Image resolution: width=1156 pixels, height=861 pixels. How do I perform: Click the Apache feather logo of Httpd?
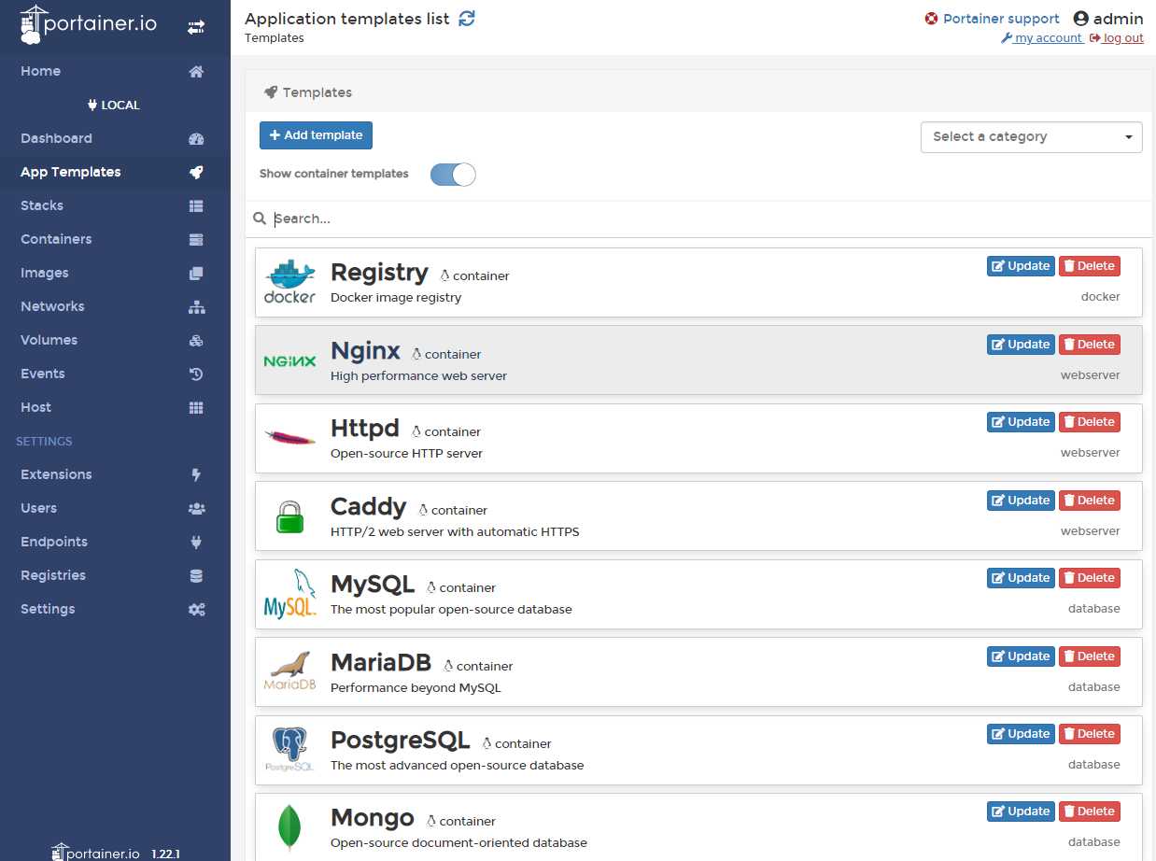289,437
